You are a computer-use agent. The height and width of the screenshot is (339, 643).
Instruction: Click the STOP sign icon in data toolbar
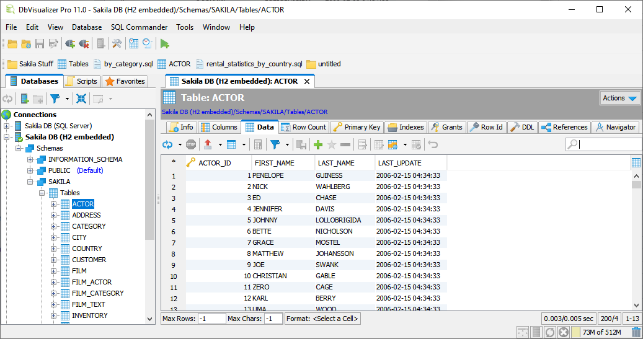(191, 144)
